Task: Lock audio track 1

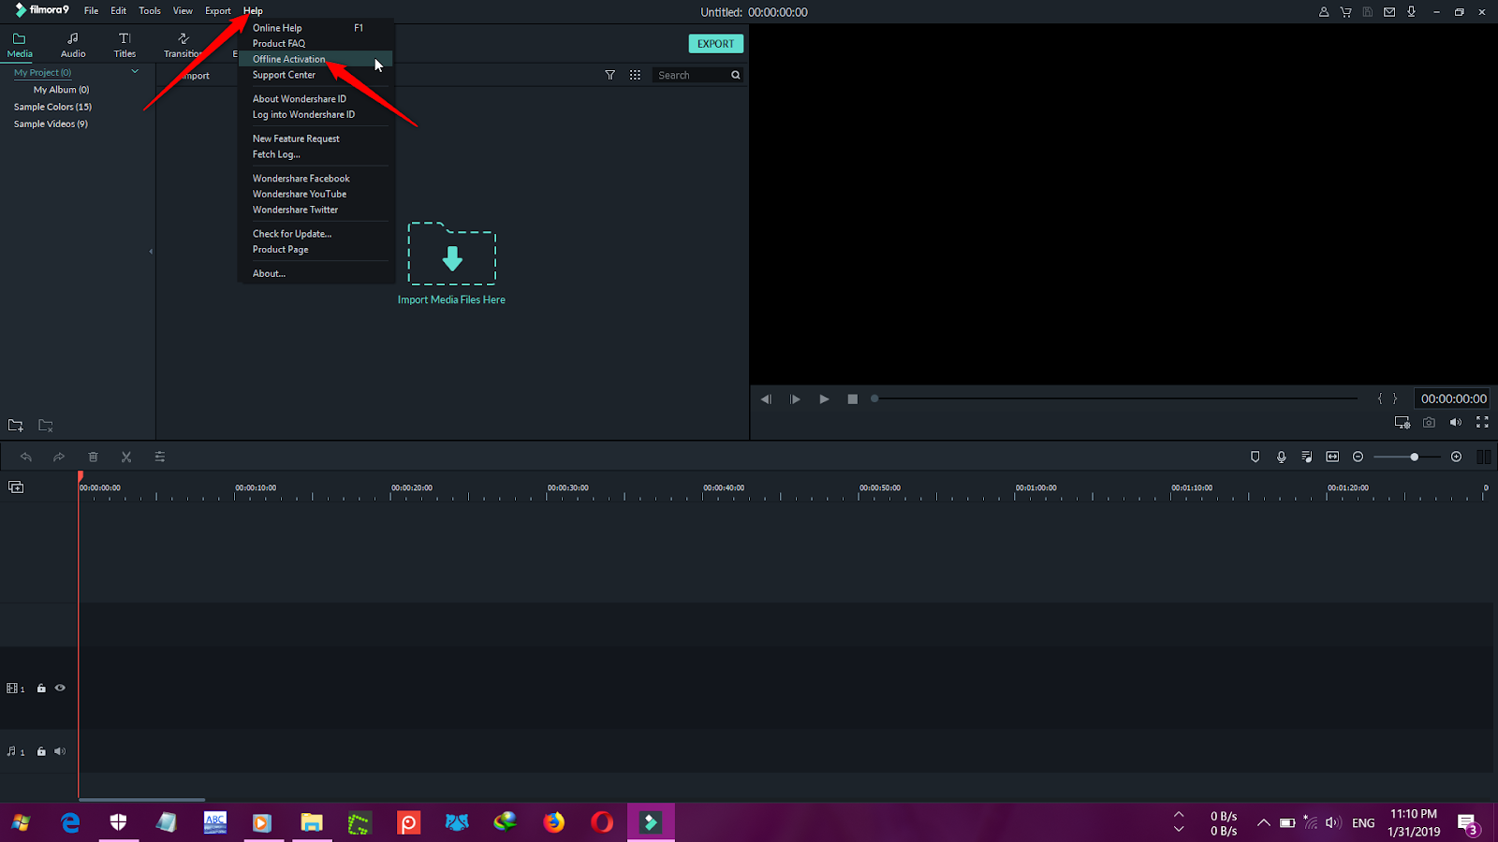Action: pyautogui.click(x=41, y=751)
